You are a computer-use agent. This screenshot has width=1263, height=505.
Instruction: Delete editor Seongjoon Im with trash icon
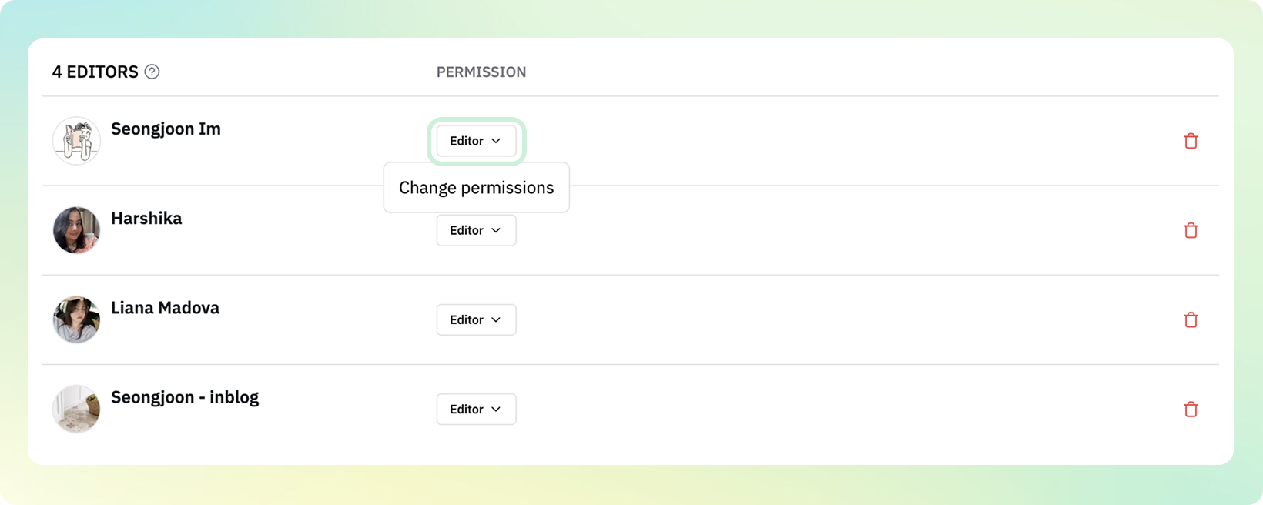tap(1191, 141)
